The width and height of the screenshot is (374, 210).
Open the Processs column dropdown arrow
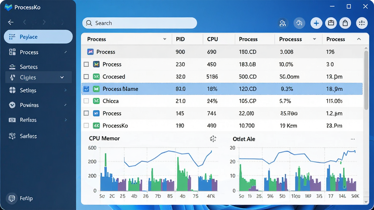pyautogui.click(x=314, y=39)
